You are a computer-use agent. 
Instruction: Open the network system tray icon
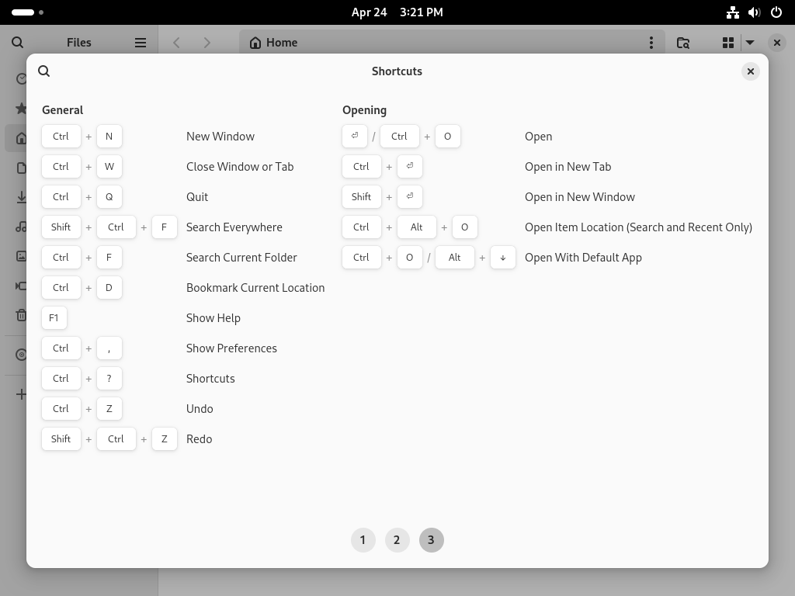pos(733,12)
